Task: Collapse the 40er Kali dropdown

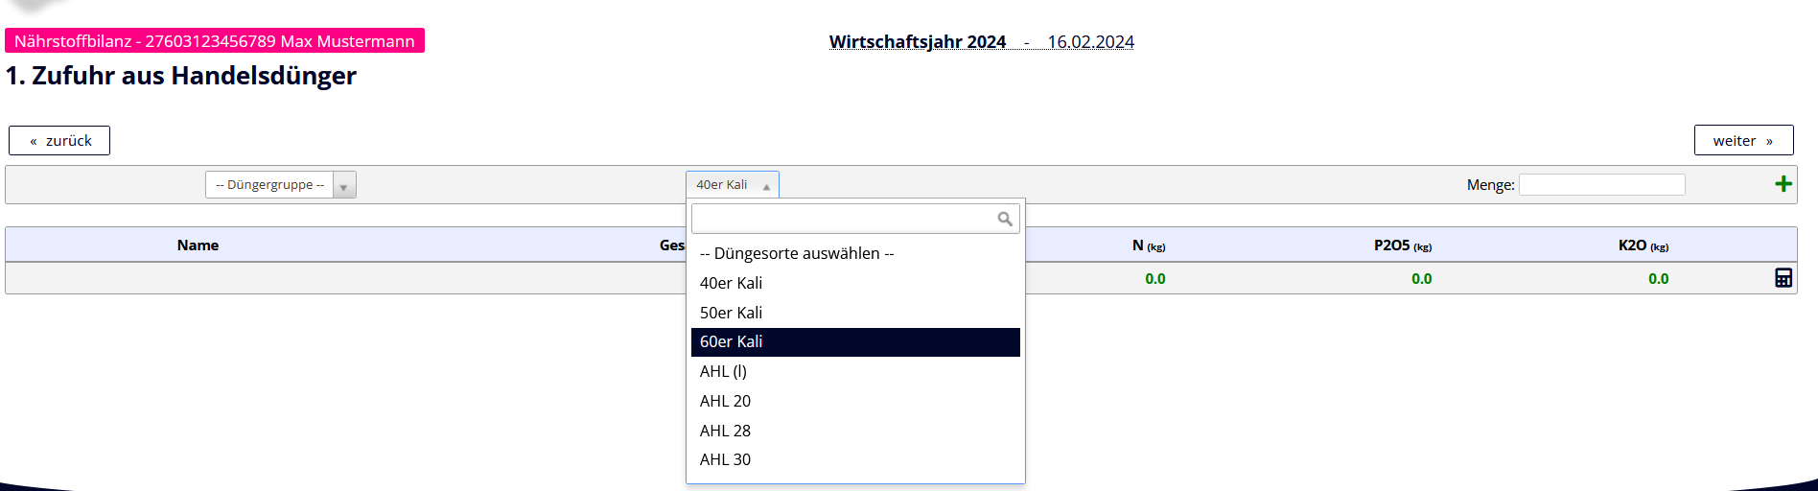Action: coord(733,184)
